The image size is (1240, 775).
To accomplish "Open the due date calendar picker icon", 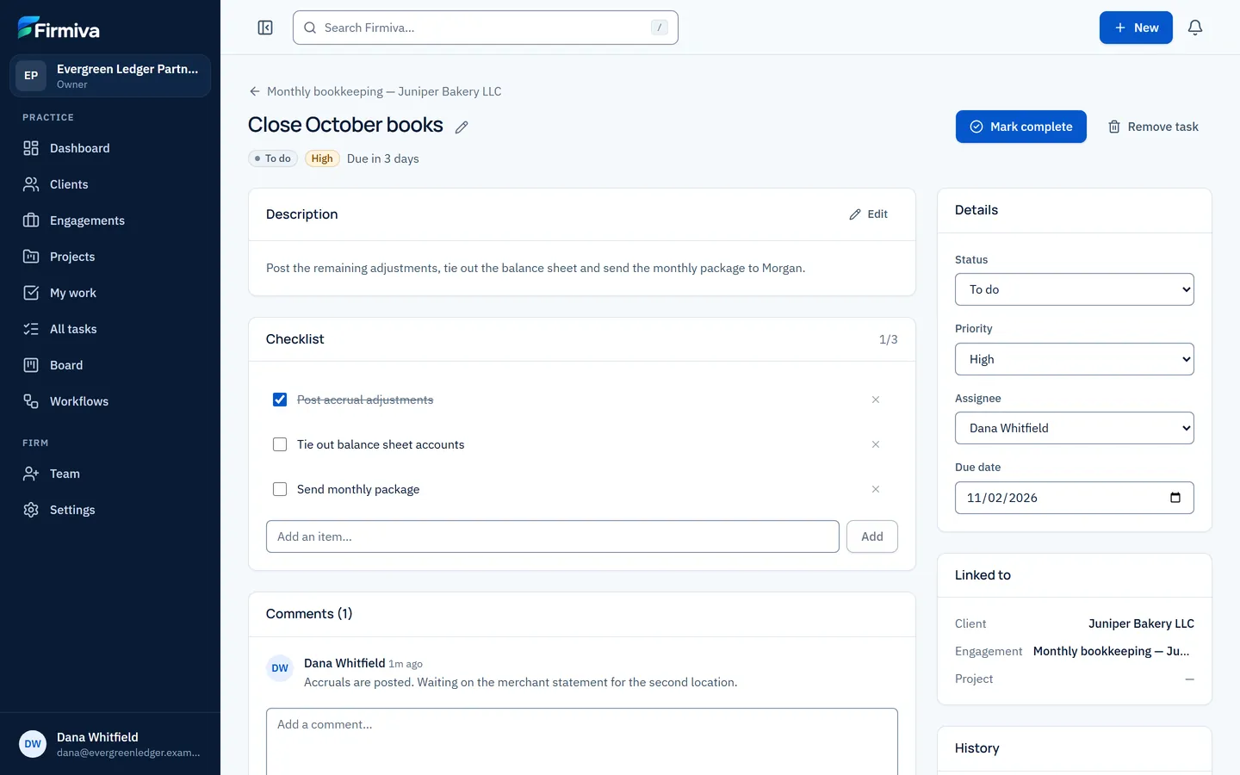I will click(1175, 498).
